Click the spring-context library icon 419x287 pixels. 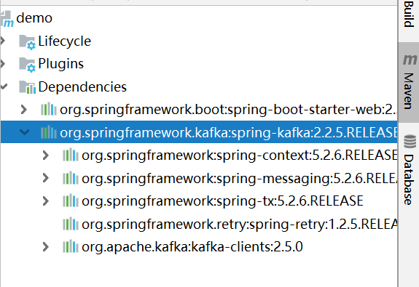(x=71, y=155)
